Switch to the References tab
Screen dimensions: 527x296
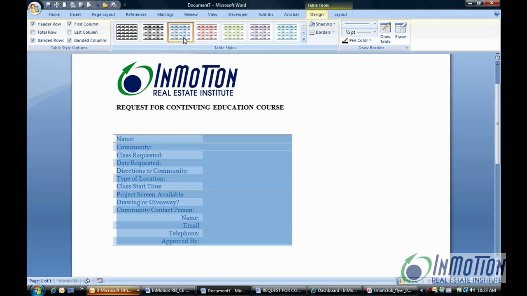[136, 14]
